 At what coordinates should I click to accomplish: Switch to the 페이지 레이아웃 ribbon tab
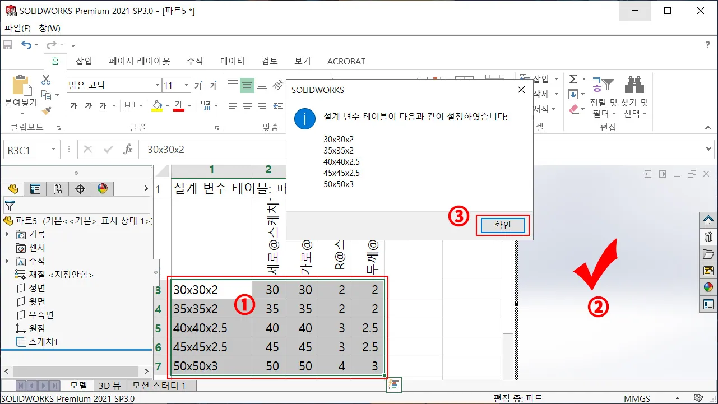140,61
